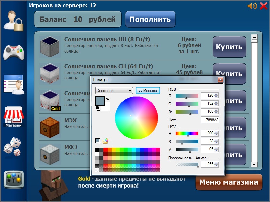The height and width of the screenshot is (202, 270).
Task: Decrease alpha value with down stepper
Action: (x=217, y=165)
